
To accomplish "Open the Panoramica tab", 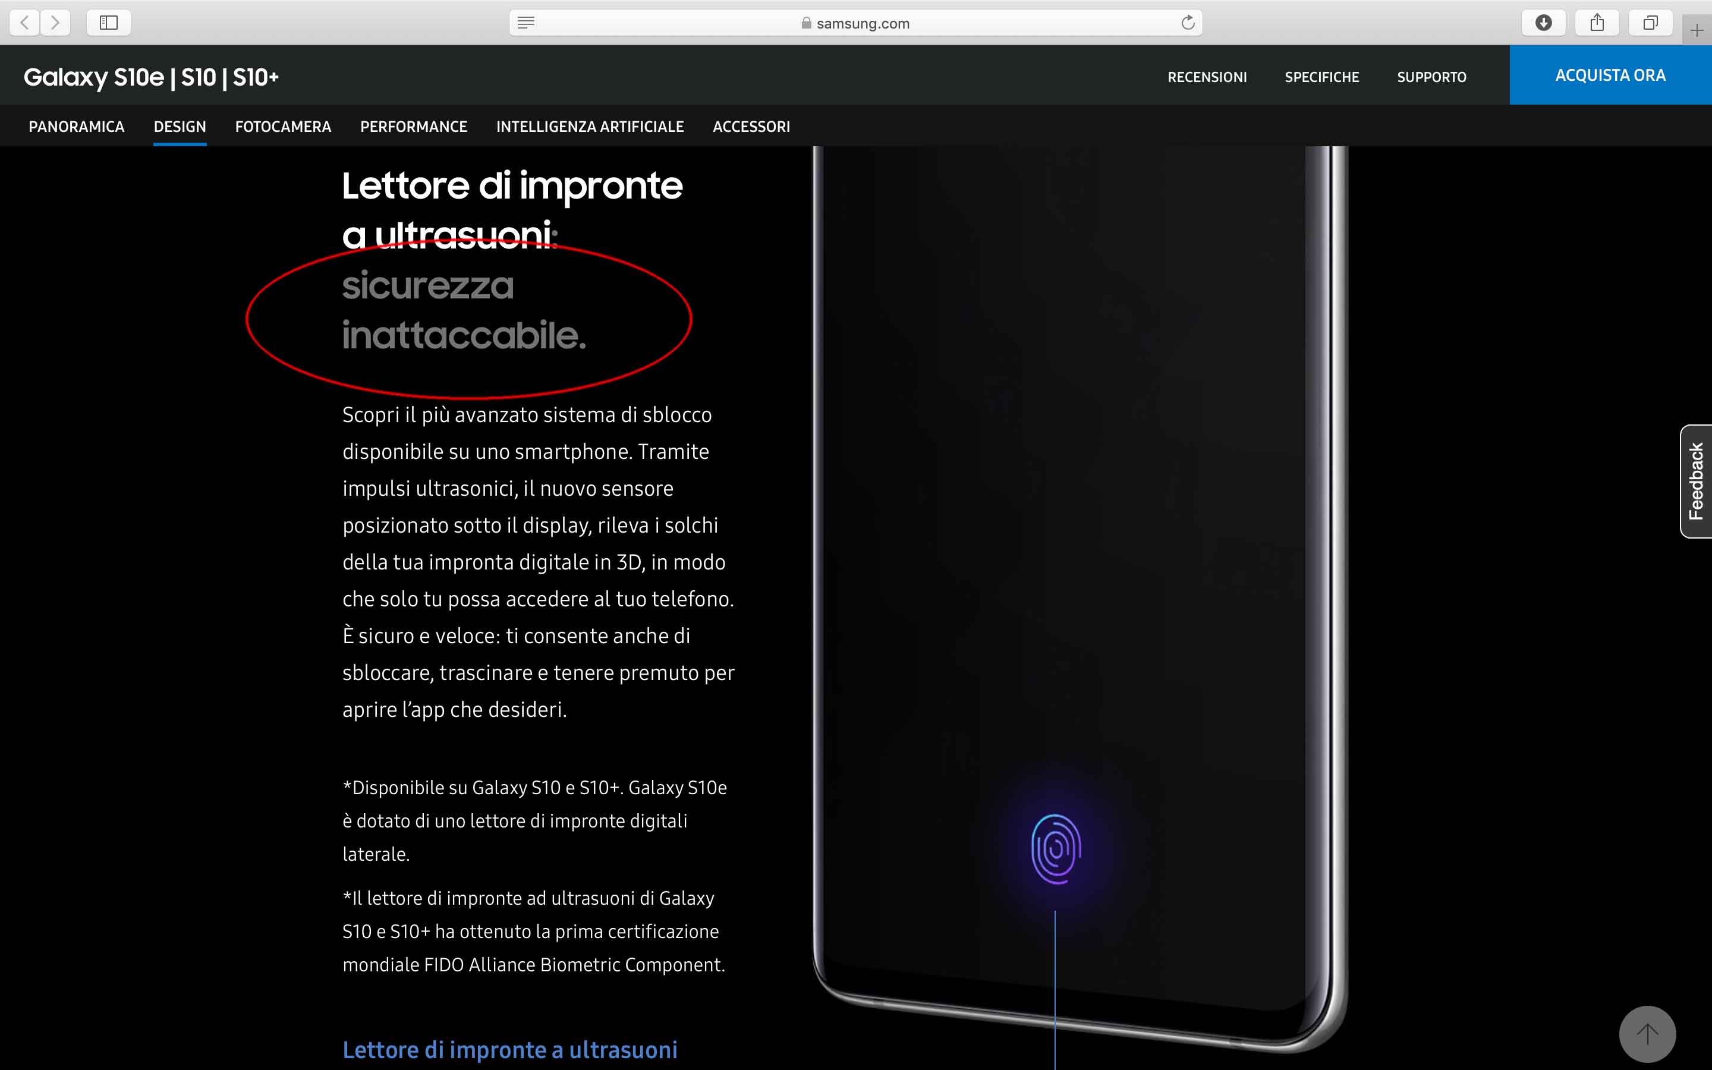I will pos(77,127).
